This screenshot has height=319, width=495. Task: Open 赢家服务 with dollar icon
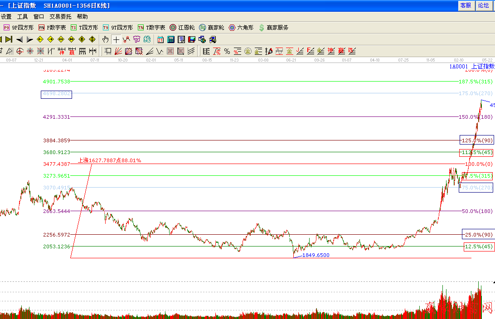[x=273, y=28]
